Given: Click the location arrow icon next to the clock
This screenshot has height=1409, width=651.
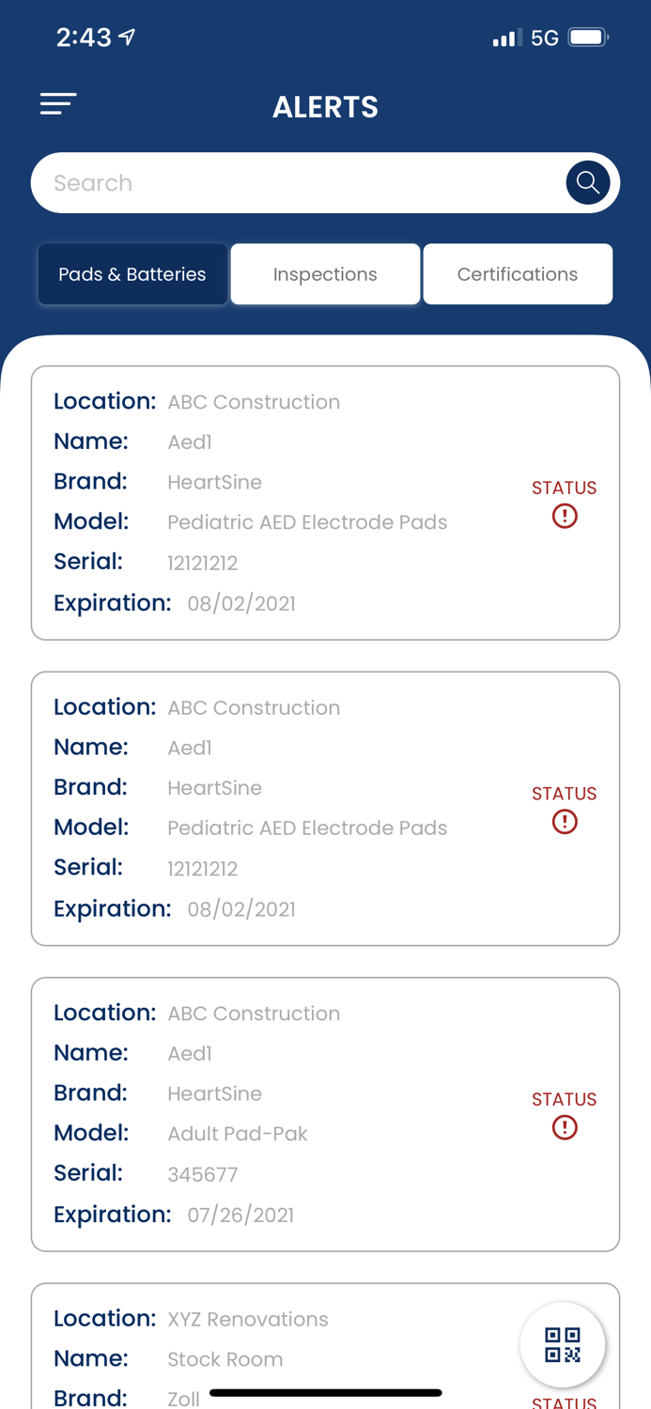Looking at the screenshot, I should click(128, 36).
